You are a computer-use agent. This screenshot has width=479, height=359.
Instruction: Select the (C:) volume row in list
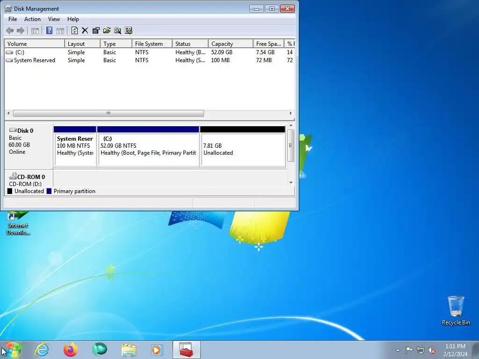[150, 52]
